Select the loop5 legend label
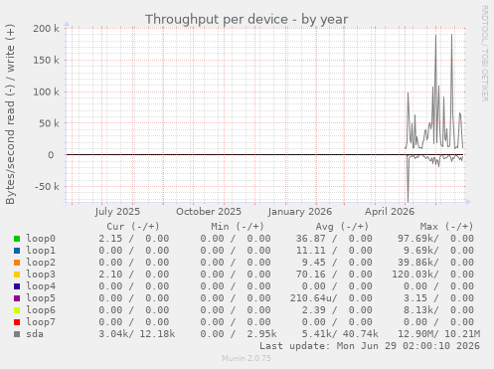The height and width of the screenshot is (369, 494). tap(41, 298)
